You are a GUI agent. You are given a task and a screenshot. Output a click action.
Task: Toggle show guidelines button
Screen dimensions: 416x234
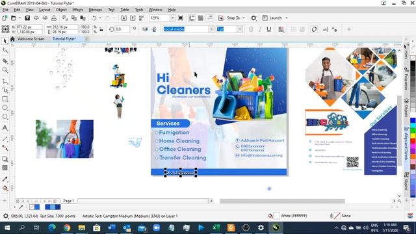209,18
